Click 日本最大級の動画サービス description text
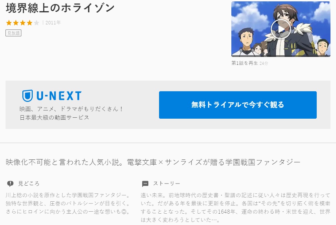This screenshot has height=225, width=336. point(54,118)
